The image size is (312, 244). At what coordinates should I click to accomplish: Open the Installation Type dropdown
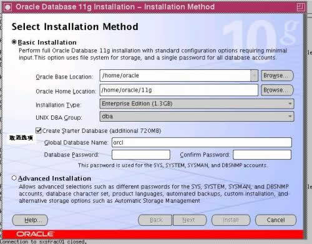(197, 104)
